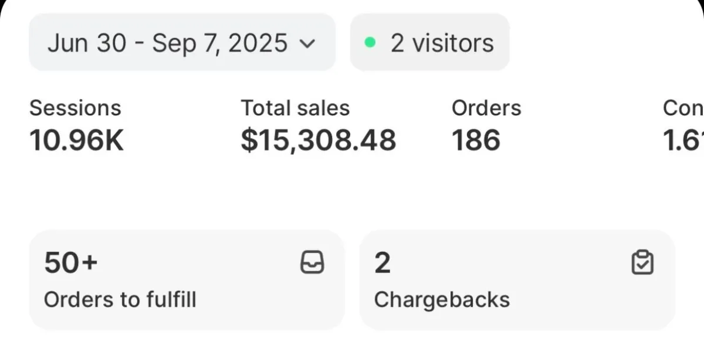Select the Orders metric label
704x345 pixels.
(486, 108)
